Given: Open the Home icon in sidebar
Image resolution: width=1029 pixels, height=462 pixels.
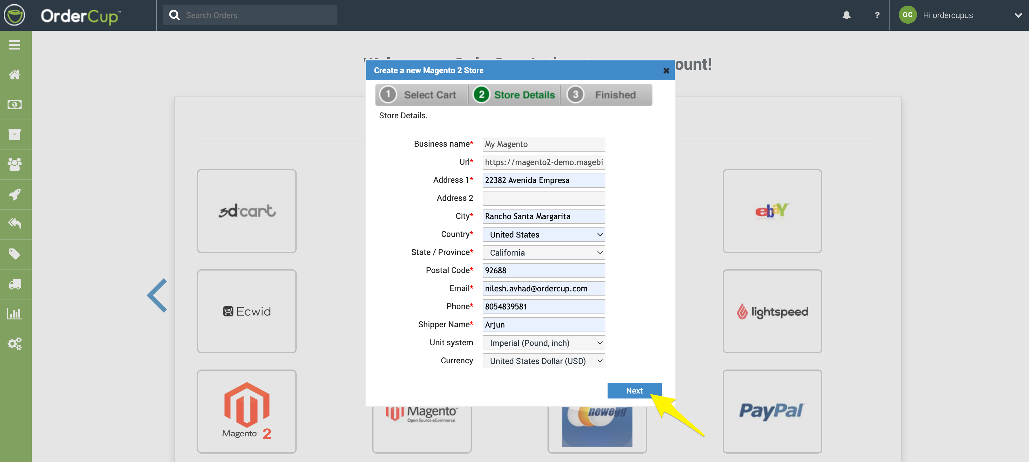Looking at the screenshot, I should pos(15,75).
